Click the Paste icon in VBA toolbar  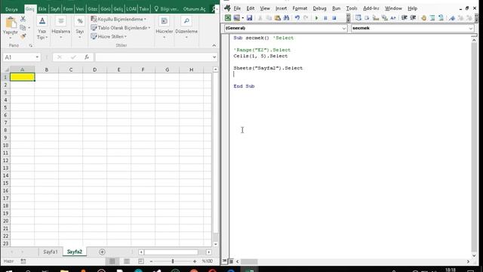(278, 18)
